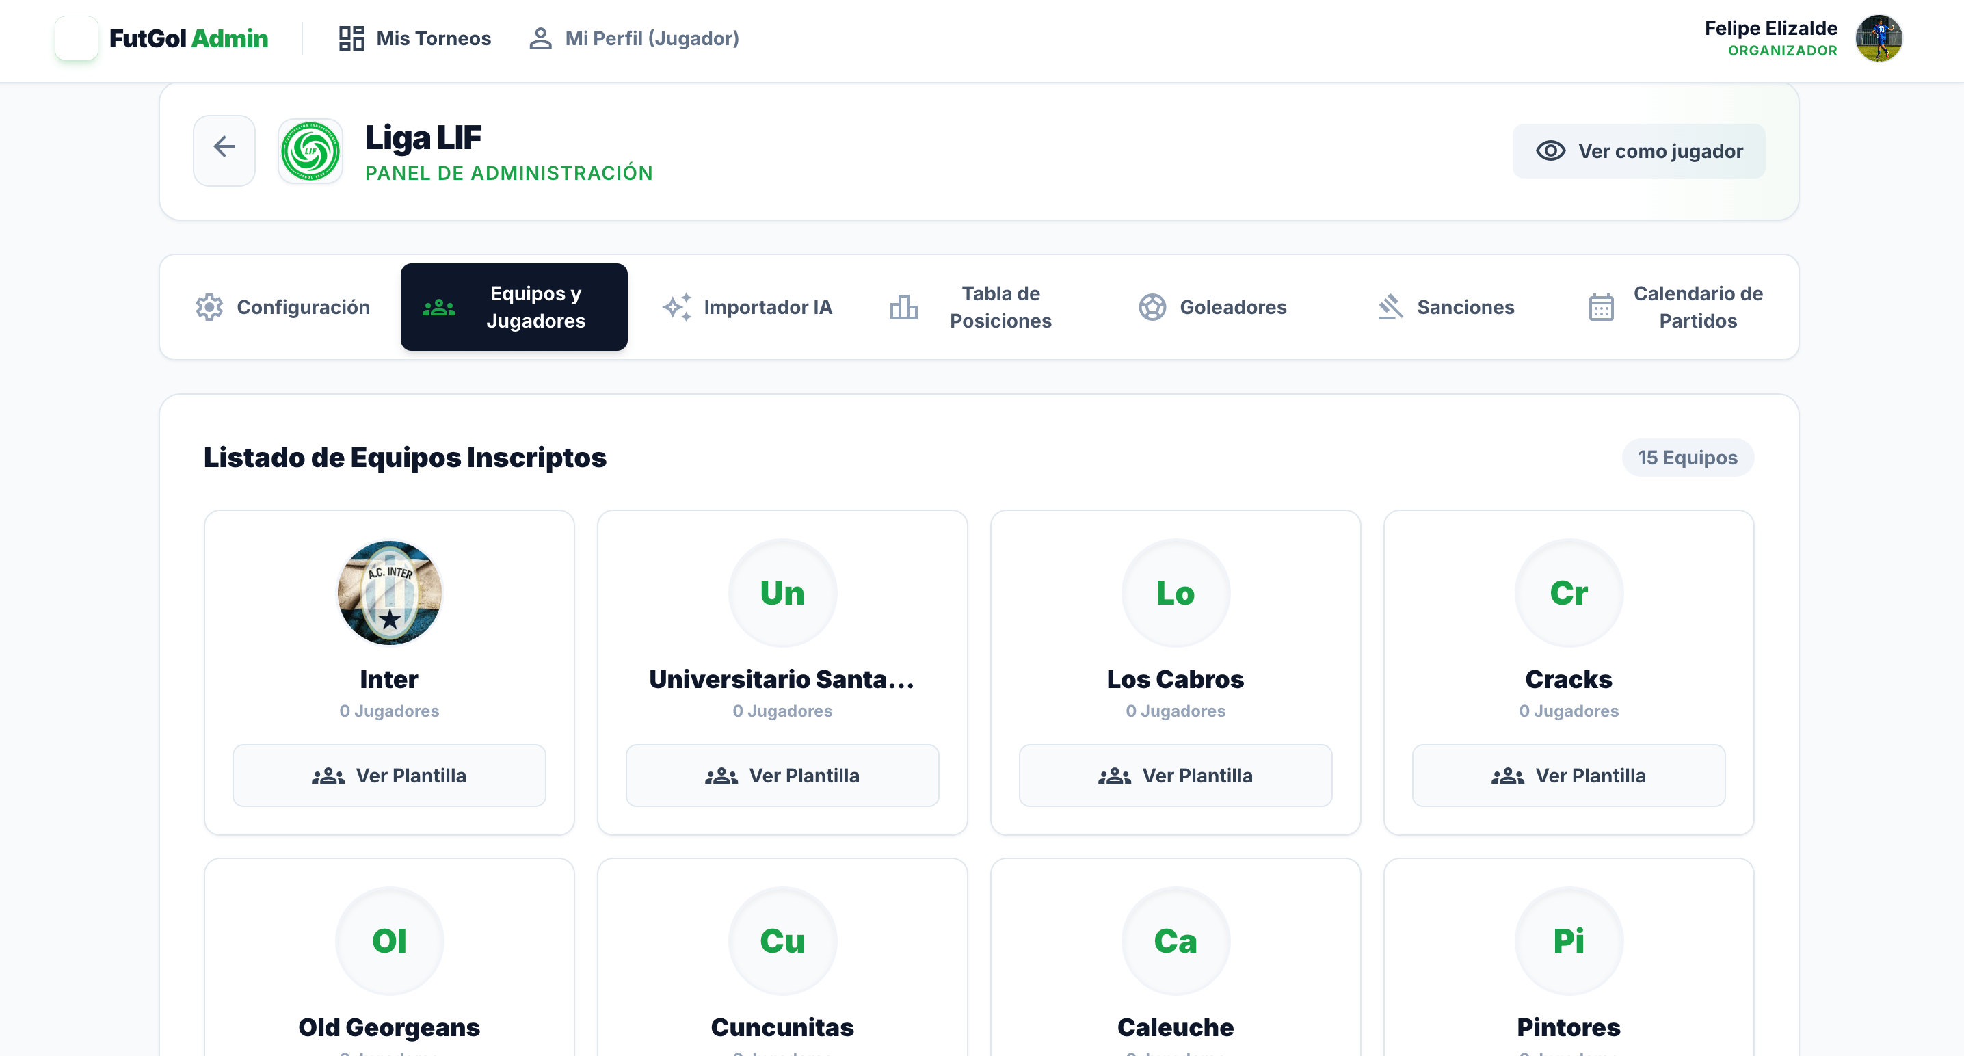Click the roster icon inside Inter's Ver Plantilla
1964x1056 pixels.
tap(327, 776)
